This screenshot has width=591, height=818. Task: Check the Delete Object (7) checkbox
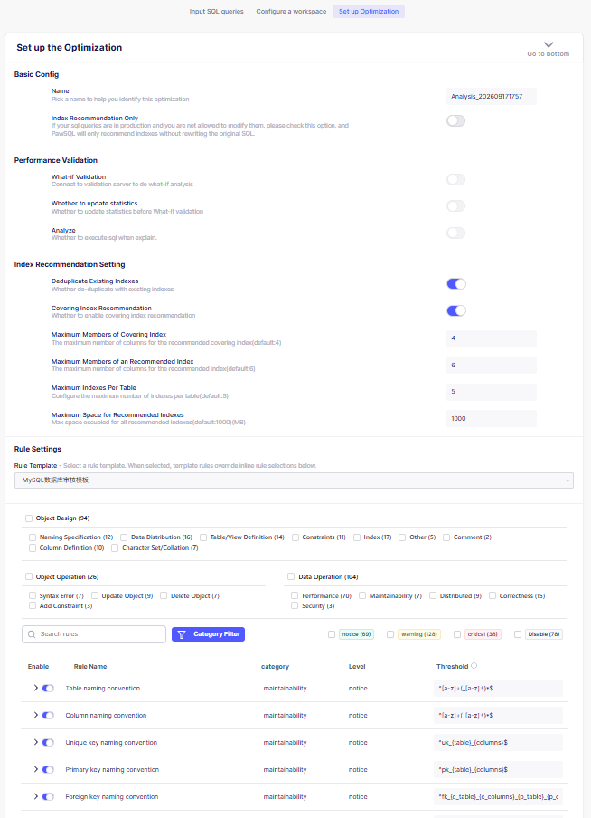164,595
